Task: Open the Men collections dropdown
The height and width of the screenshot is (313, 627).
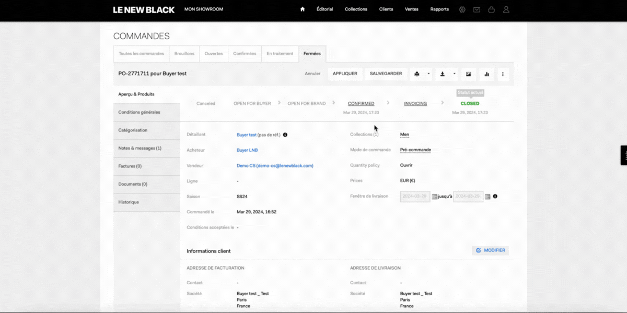Action: [404, 135]
